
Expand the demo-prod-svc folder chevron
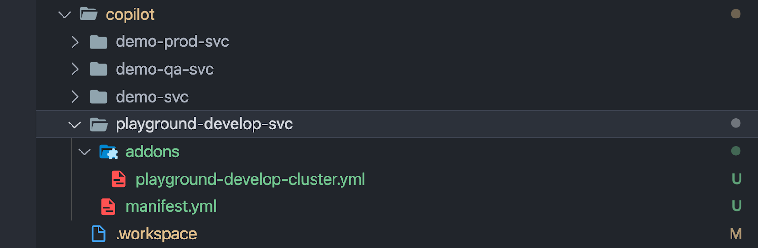[x=75, y=42]
